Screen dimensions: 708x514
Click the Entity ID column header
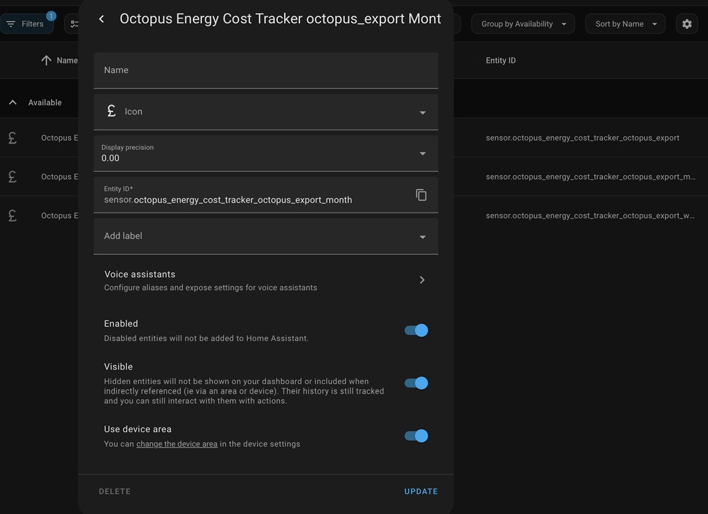(501, 60)
